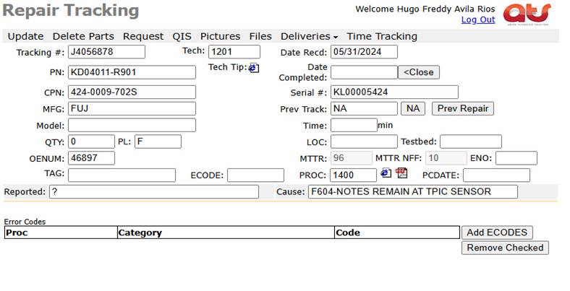Click the Remove Checked button
Screen dimensions: 570x291
505,248
